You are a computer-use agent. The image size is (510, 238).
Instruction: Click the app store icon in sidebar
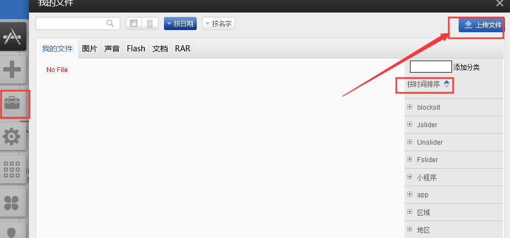coord(12,36)
